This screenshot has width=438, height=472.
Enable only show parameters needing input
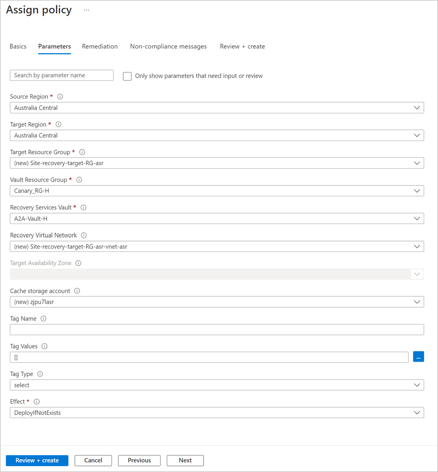(127, 76)
